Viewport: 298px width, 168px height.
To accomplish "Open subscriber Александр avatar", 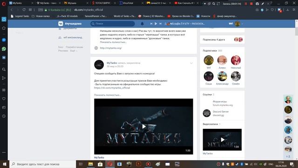I will 222,76.
